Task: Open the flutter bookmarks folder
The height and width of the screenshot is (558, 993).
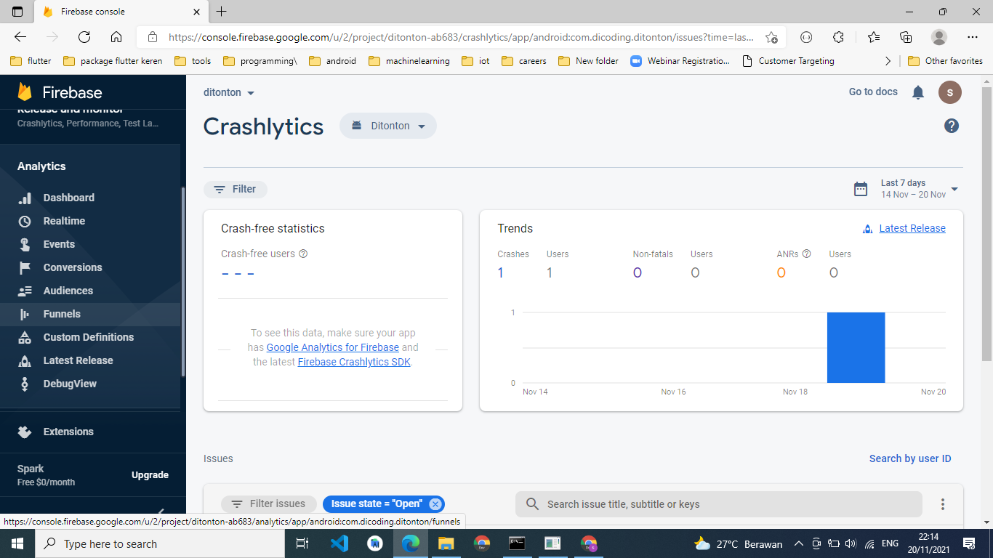Action: 31,61
